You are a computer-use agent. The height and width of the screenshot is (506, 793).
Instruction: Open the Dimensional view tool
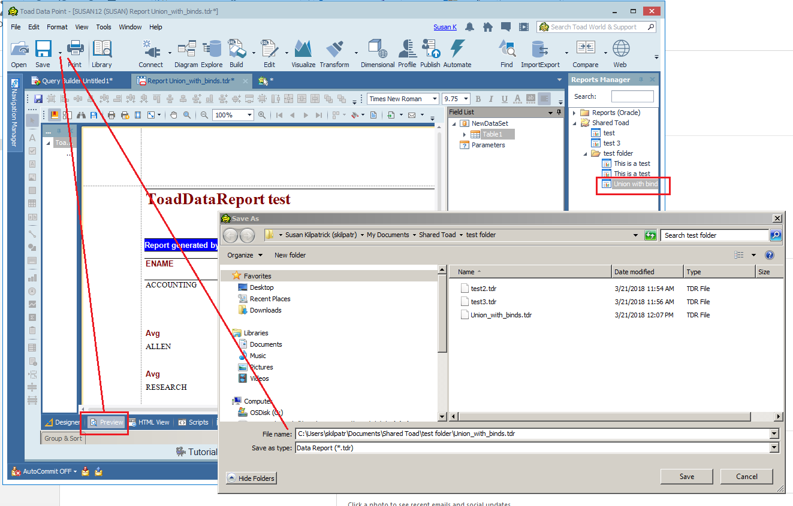(x=378, y=54)
